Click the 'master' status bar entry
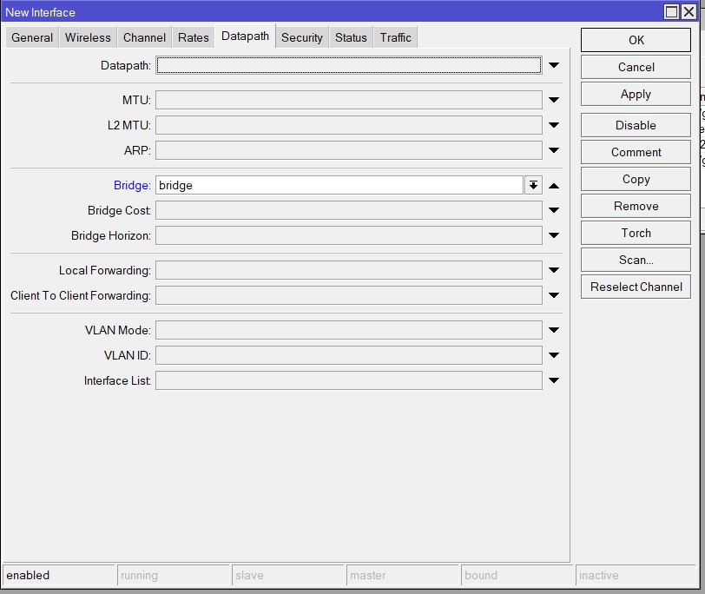The height and width of the screenshot is (594, 705). coord(402,575)
